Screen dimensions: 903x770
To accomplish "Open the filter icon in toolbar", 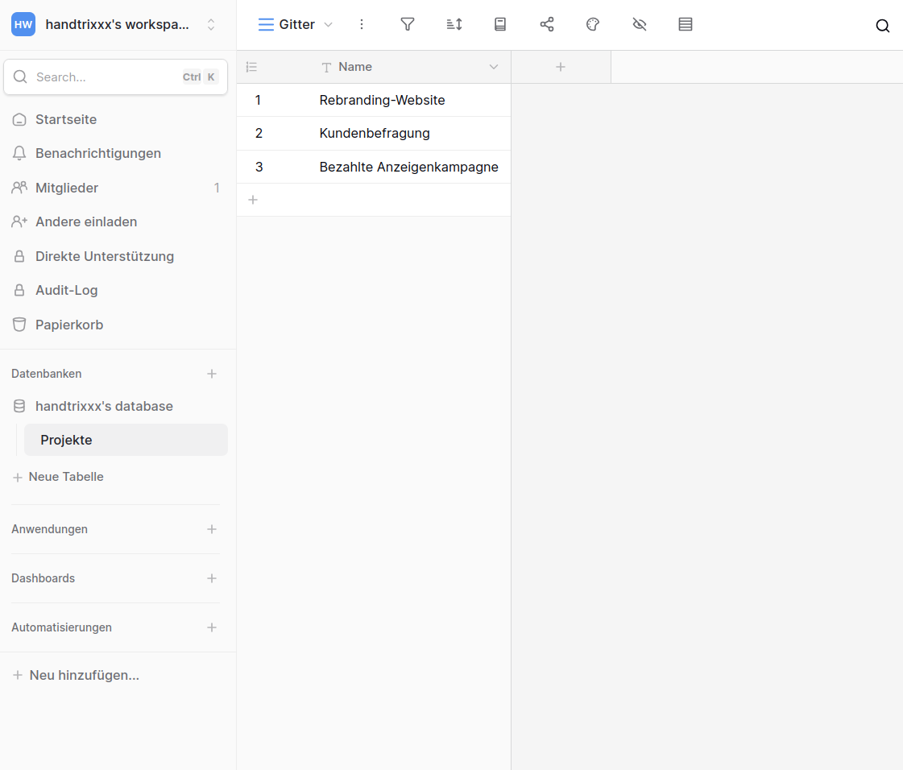I will coord(408,24).
